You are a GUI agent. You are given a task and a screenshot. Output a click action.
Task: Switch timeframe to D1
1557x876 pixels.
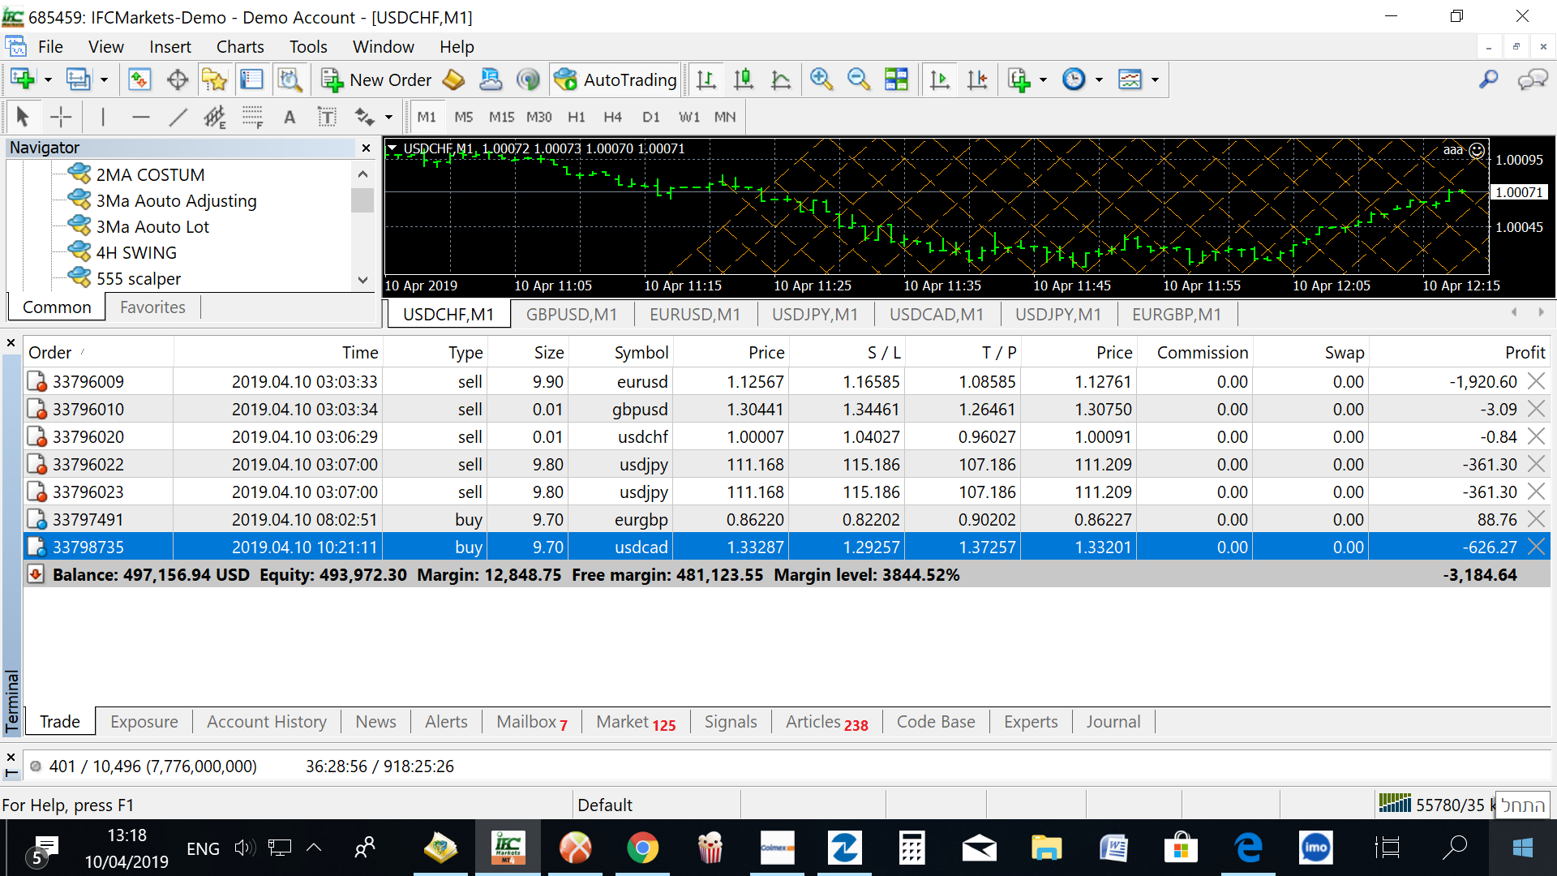point(651,117)
